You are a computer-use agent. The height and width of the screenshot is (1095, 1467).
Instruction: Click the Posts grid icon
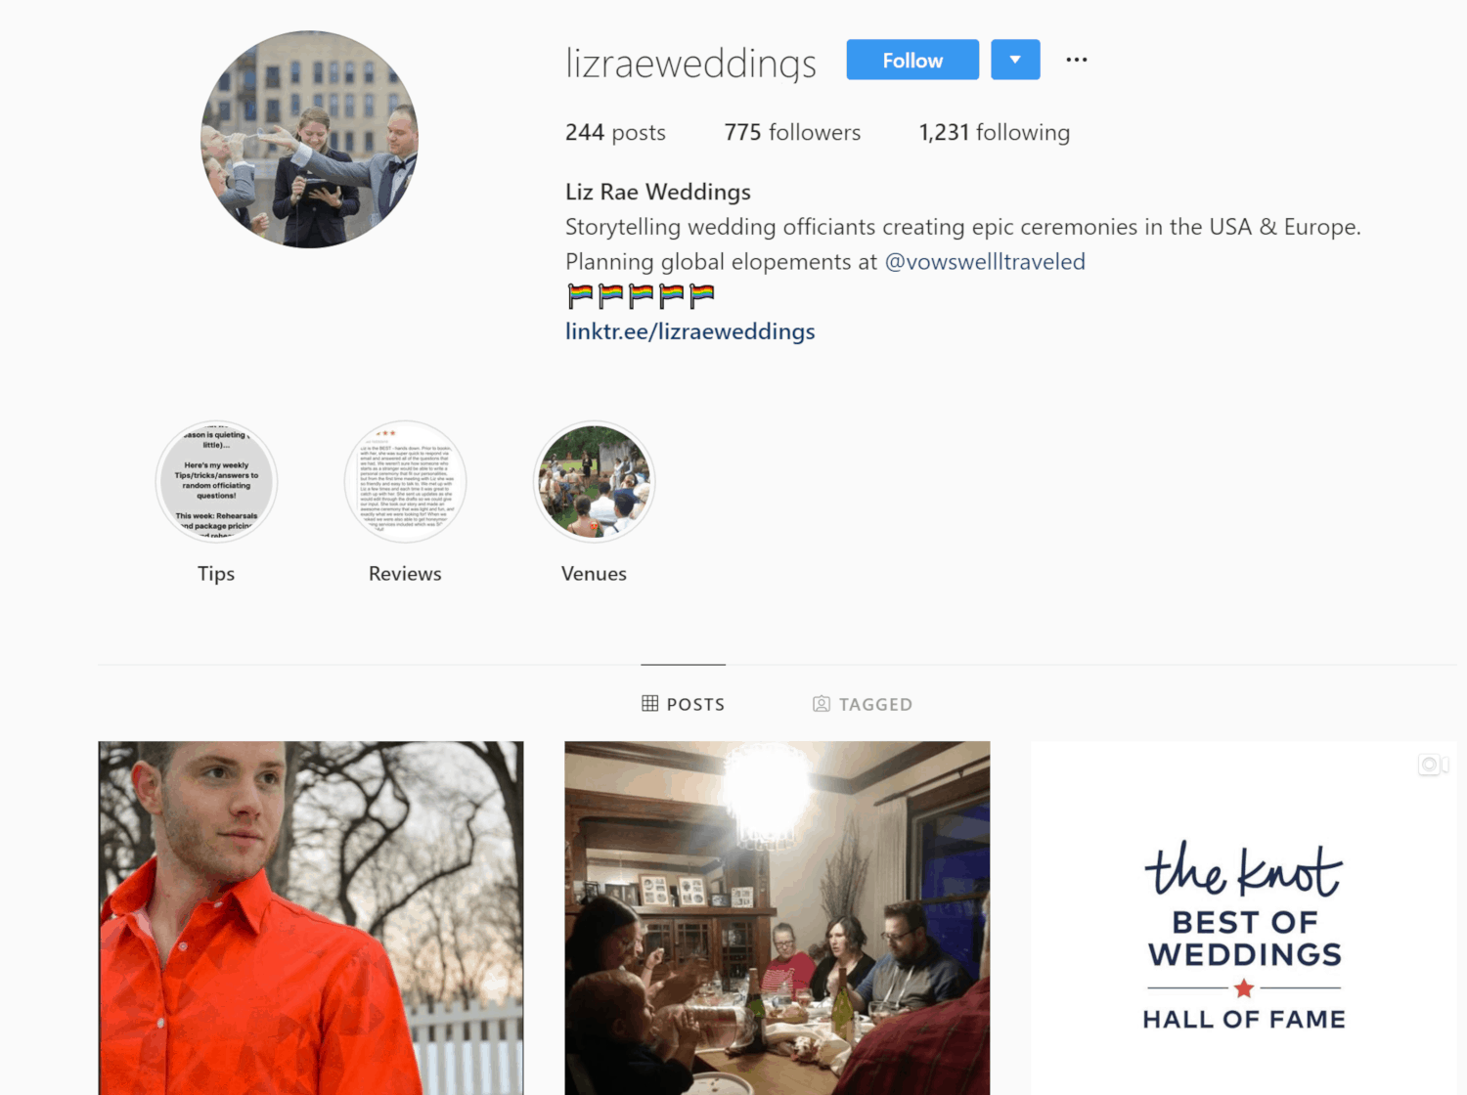(649, 703)
